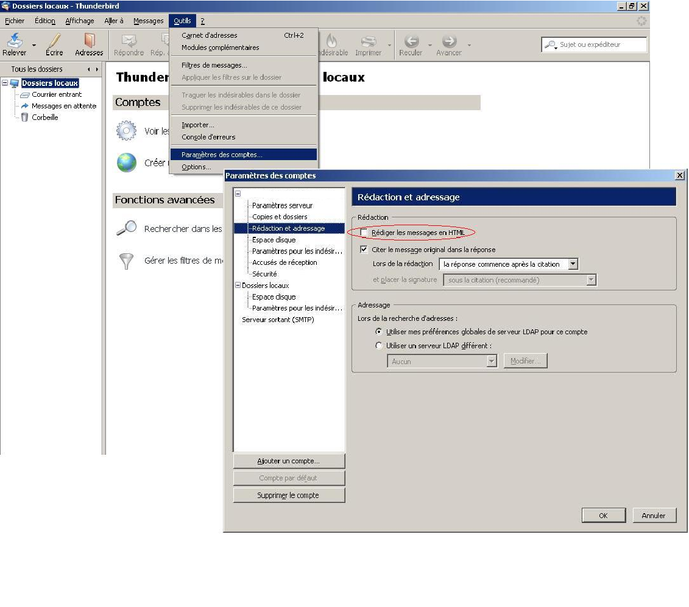Open the Avancer history dropdown arrow
689x607 pixels.
pos(469,45)
